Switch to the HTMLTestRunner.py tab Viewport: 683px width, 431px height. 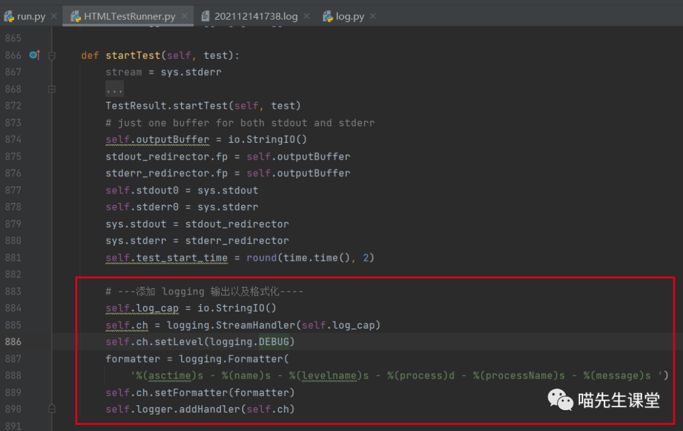click(129, 16)
